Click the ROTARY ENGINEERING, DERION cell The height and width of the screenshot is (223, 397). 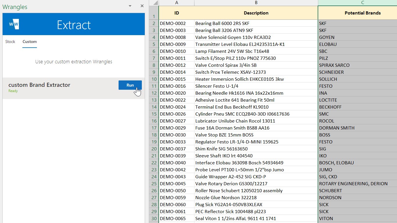[x=358, y=184]
